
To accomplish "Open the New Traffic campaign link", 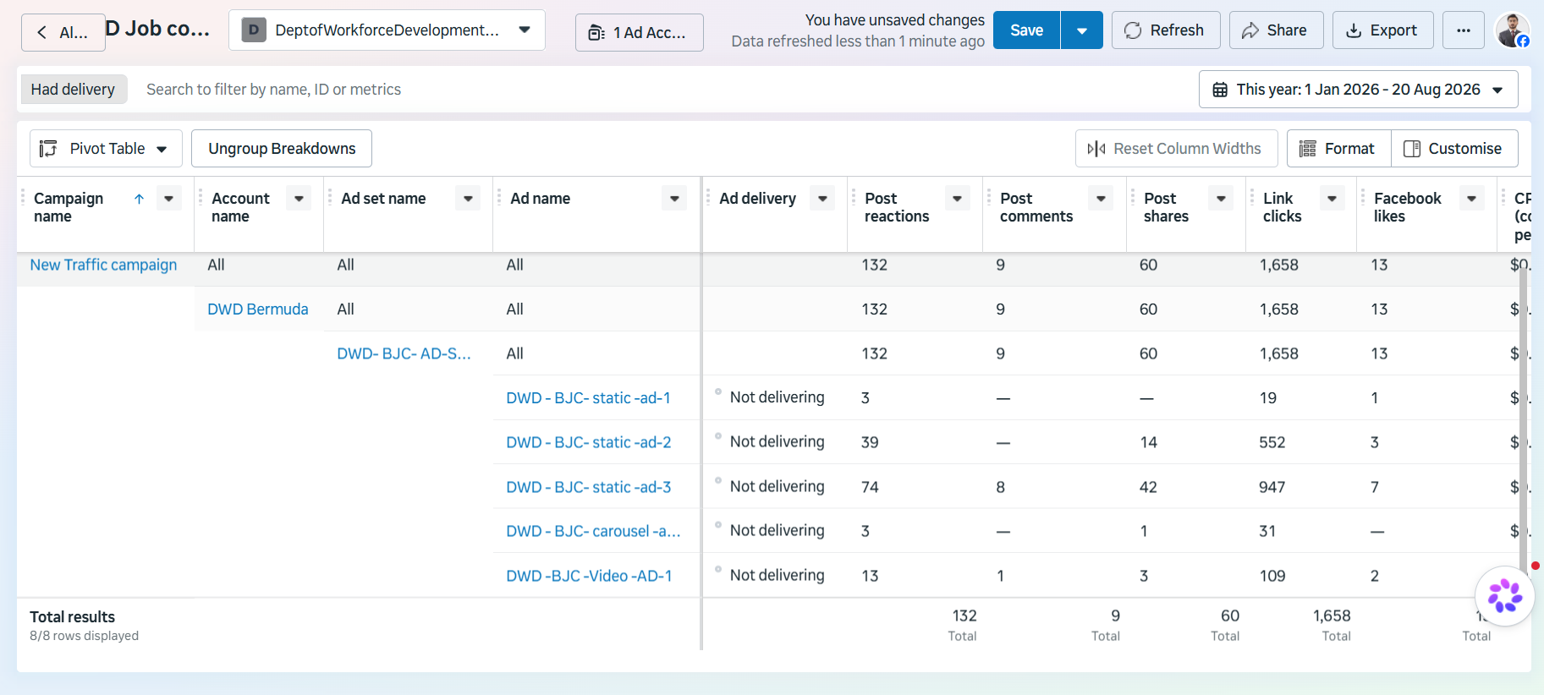I will coord(103,265).
